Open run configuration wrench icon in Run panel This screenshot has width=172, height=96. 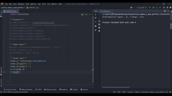point(96,18)
